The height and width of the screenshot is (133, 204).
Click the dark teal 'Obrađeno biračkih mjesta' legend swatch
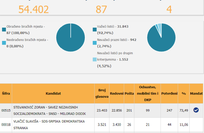4,29
